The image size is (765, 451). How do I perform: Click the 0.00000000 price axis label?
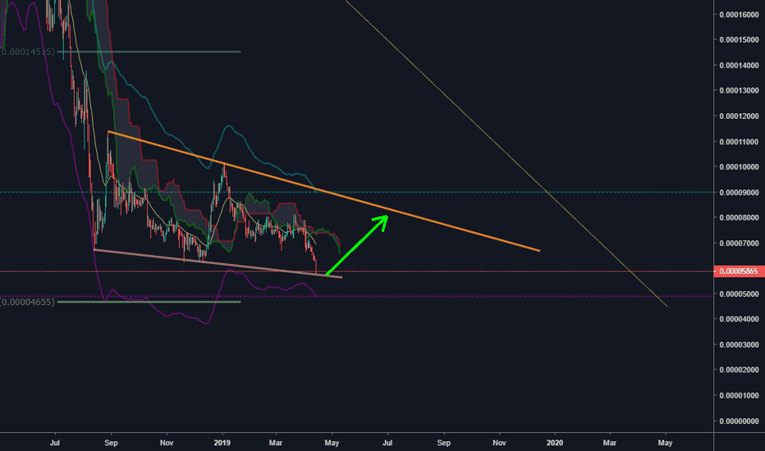point(739,421)
